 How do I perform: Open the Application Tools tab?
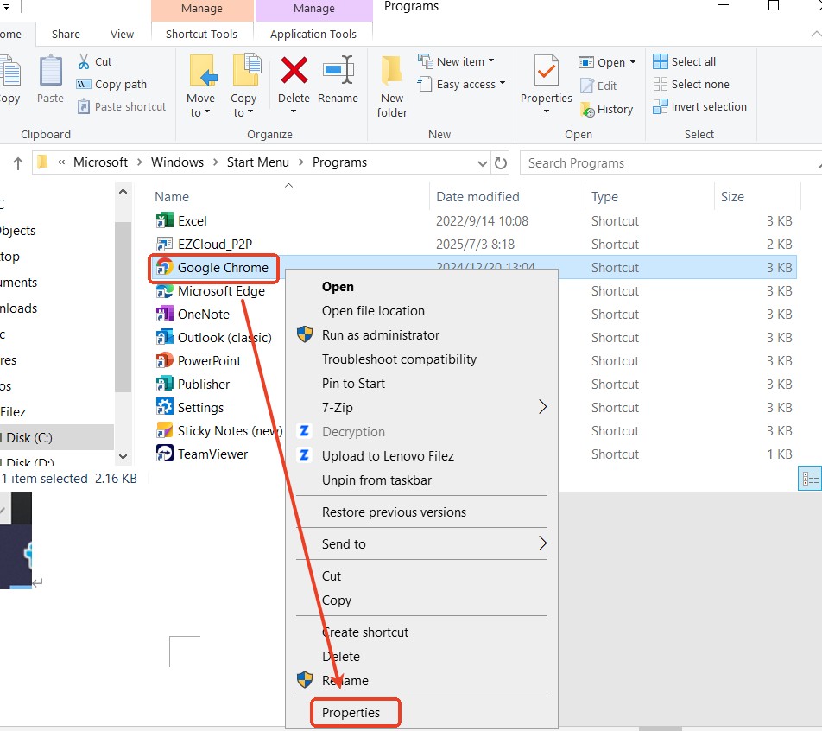click(x=313, y=34)
